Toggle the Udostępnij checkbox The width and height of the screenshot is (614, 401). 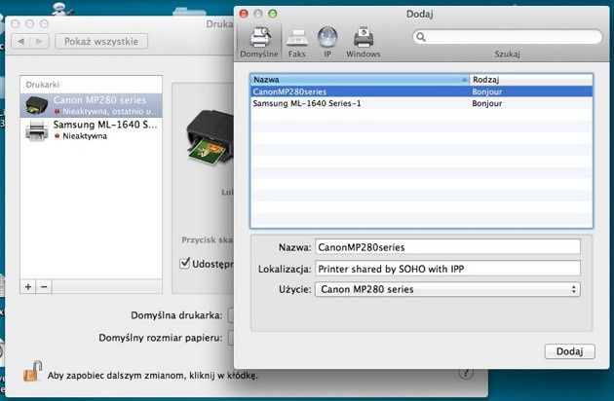(x=185, y=263)
